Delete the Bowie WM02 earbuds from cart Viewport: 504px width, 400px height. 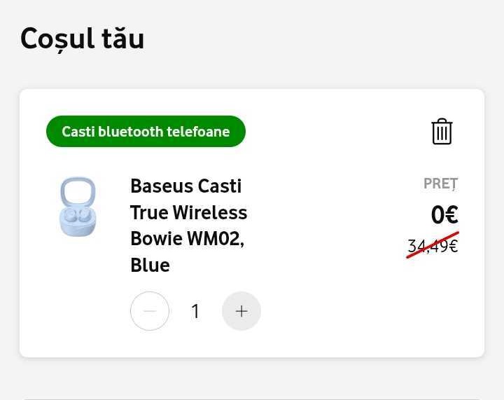442,132
